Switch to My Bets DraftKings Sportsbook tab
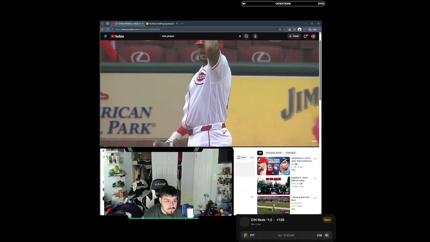 click(162, 24)
